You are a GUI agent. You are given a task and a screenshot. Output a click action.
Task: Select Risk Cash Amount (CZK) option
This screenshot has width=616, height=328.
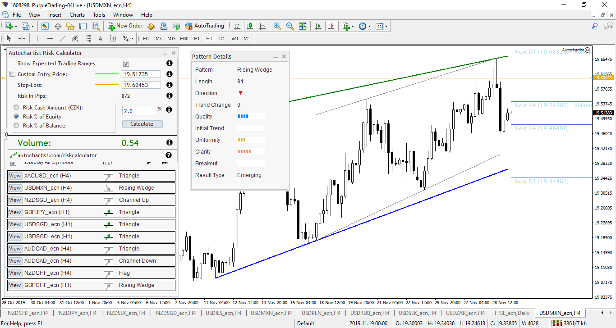point(17,108)
